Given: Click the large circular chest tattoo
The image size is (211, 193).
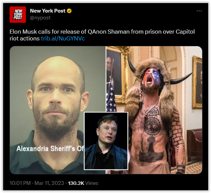Looking at the screenshot, I should point(152,125).
